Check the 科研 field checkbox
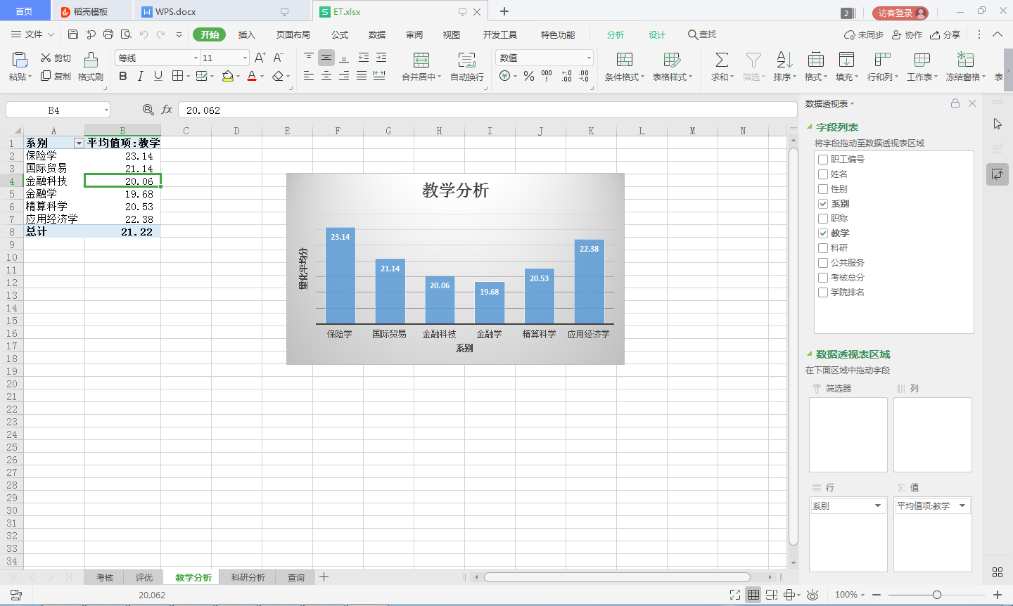 (x=823, y=248)
